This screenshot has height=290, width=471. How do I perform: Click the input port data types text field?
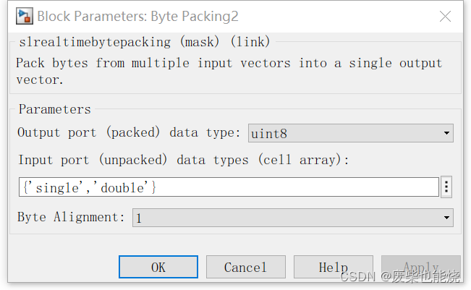[229, 187]
